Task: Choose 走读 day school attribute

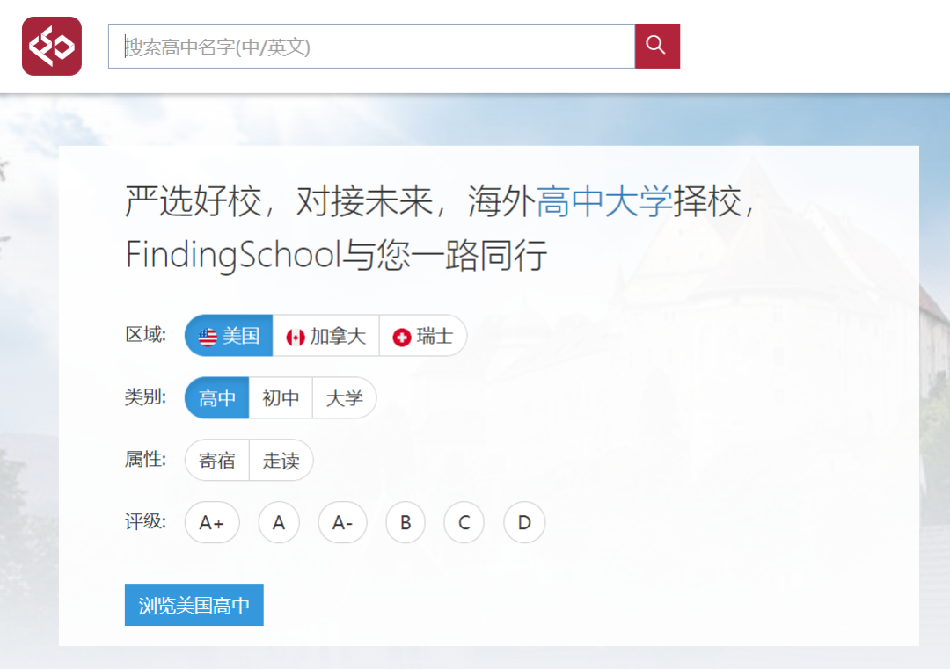Action: point(281,461)
